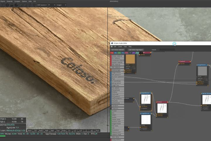Toggle the lock resolution padlock icon

tap(12, 5)
